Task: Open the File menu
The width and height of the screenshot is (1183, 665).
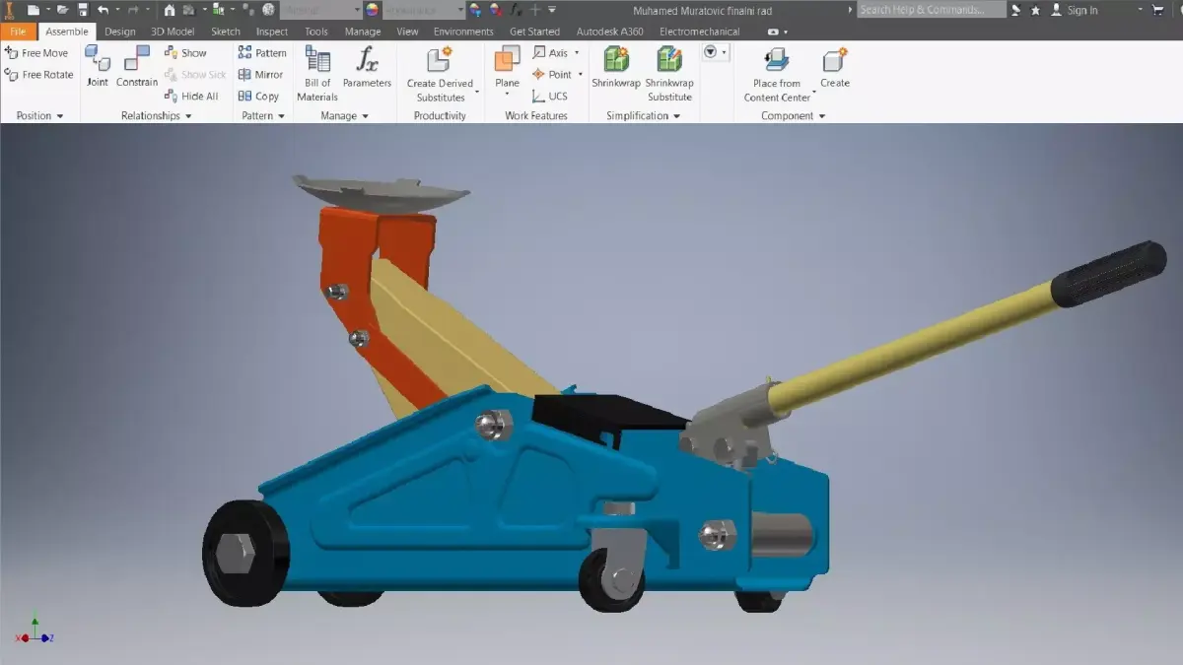Action: [18, 32]
